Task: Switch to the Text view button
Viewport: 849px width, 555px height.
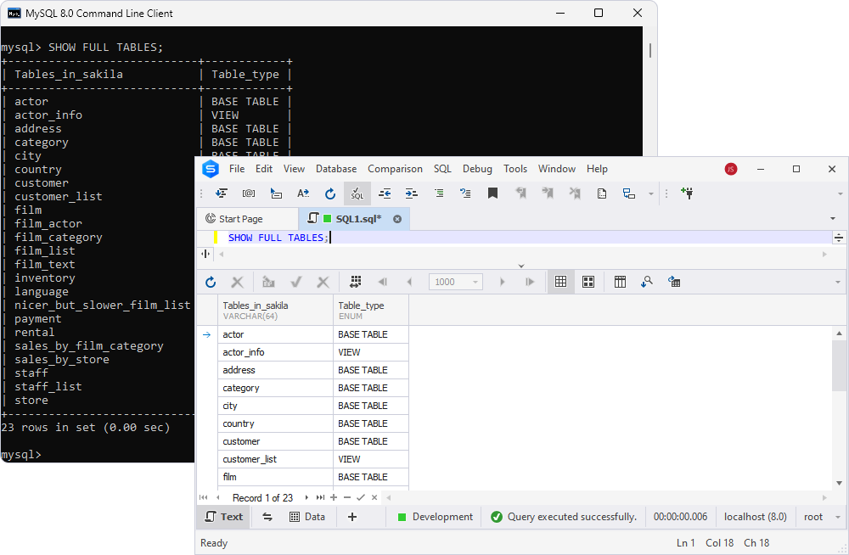Action: tap(223, 517)
